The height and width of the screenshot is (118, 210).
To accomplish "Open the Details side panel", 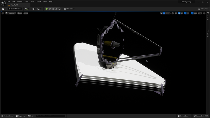I will point(208,34).
